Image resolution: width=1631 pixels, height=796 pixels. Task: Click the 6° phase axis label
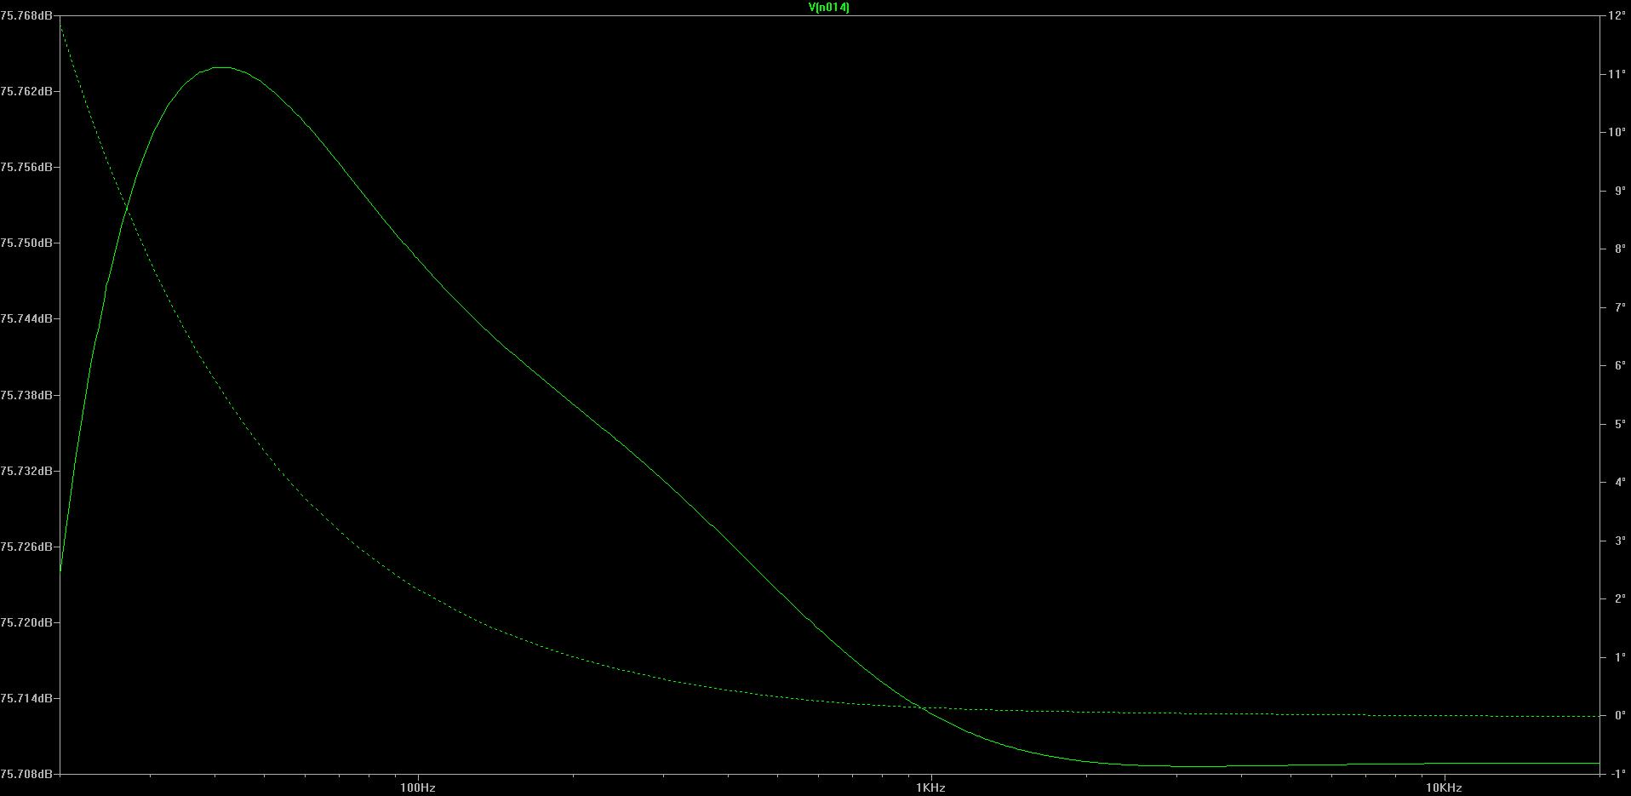(1619, 365)
